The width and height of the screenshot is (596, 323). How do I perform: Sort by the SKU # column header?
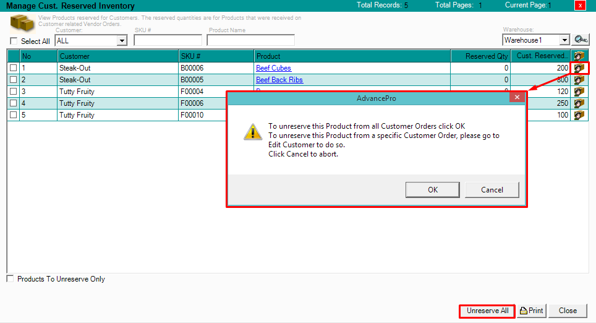216,56
